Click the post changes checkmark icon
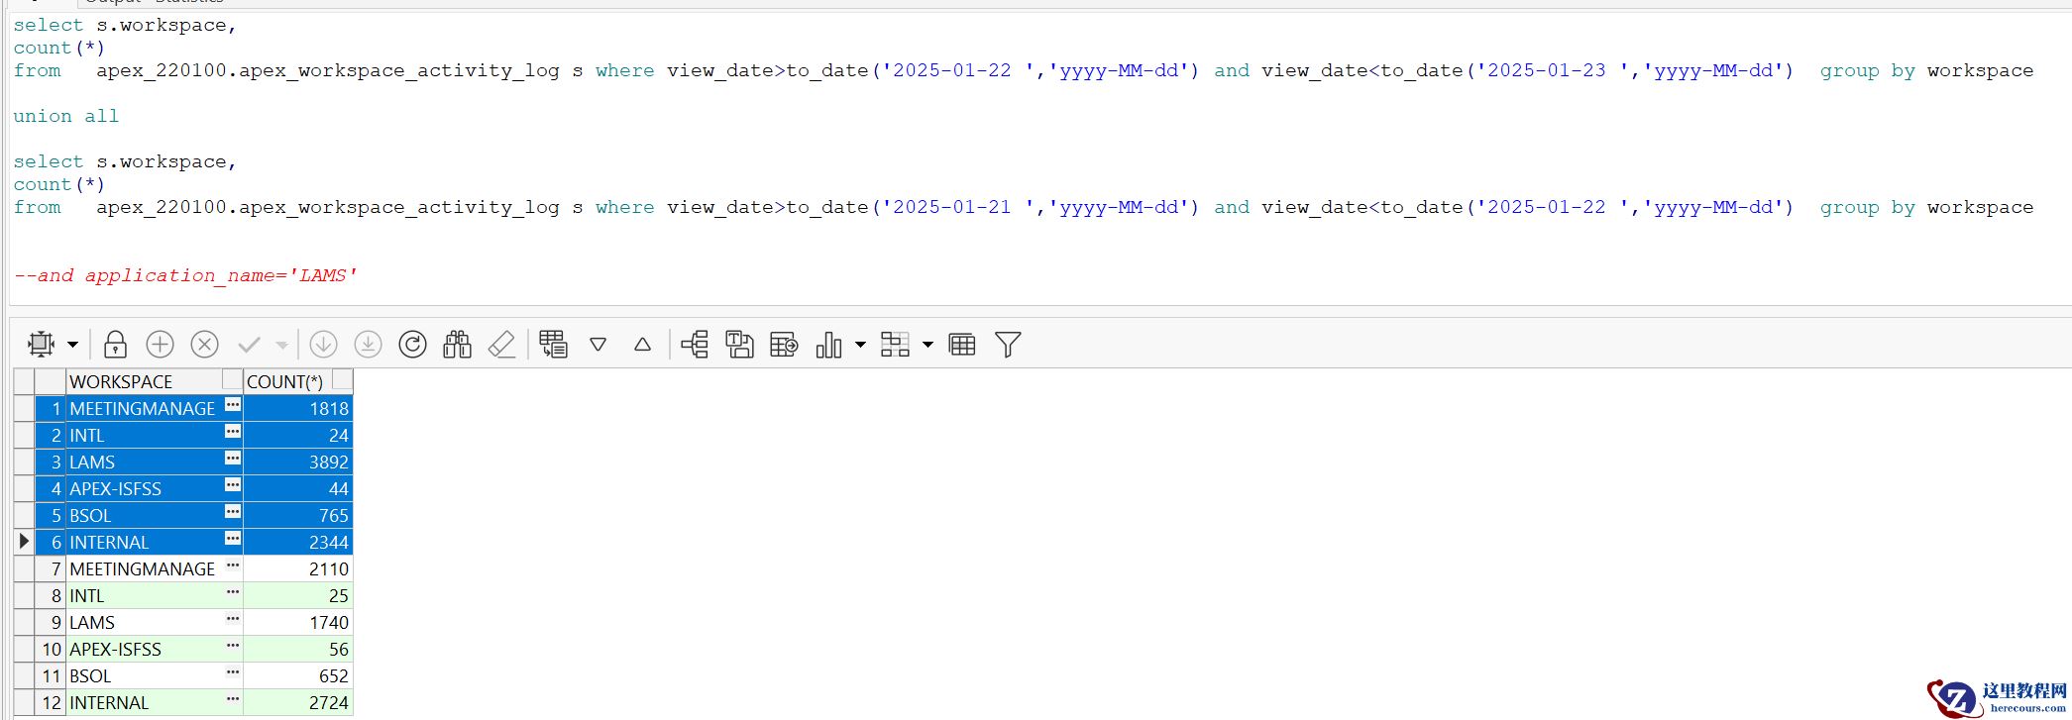 (249, 345)
